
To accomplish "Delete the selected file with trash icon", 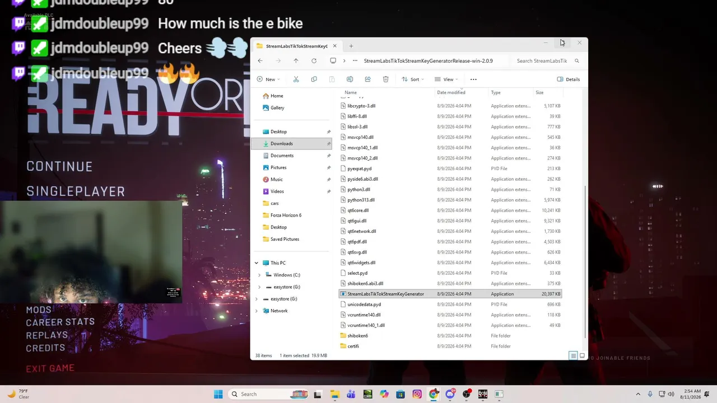I will click(385, 79).
